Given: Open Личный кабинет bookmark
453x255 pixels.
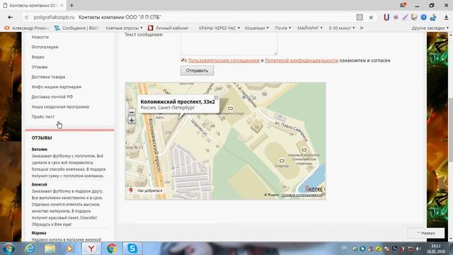Looking at the screenshot, I should [x=168, y=28].
